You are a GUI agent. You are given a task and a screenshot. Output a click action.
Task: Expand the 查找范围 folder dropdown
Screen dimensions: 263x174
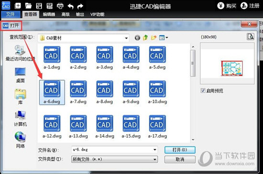126,38
